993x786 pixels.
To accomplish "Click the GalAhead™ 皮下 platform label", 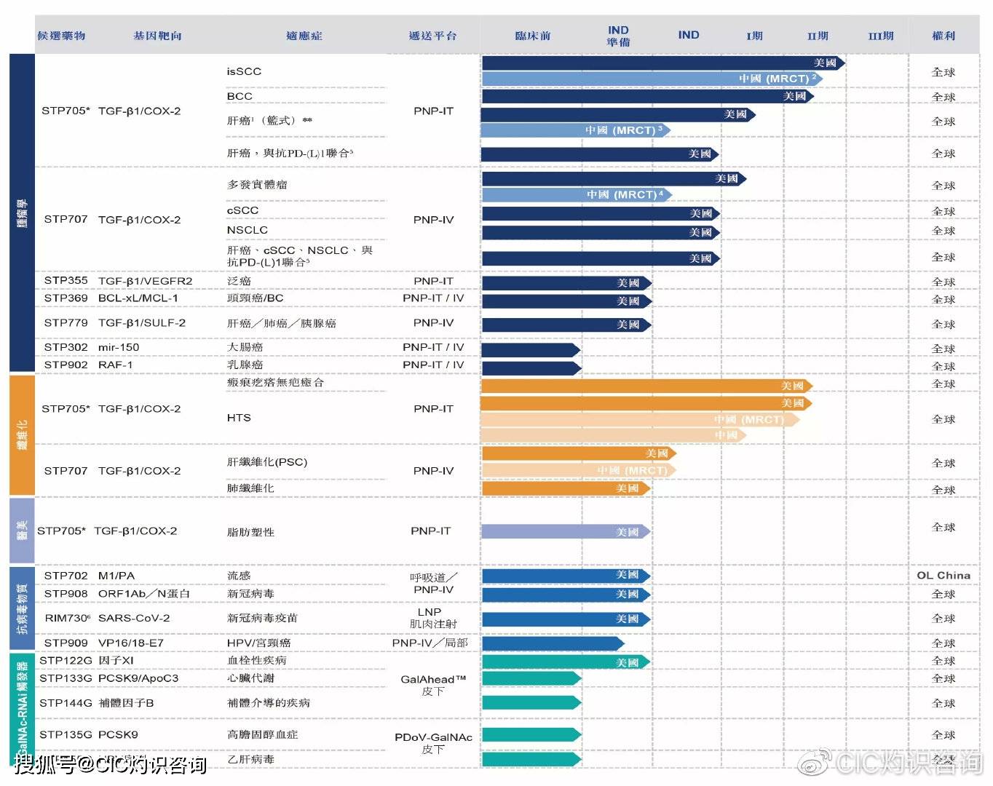I will [433, 685].
